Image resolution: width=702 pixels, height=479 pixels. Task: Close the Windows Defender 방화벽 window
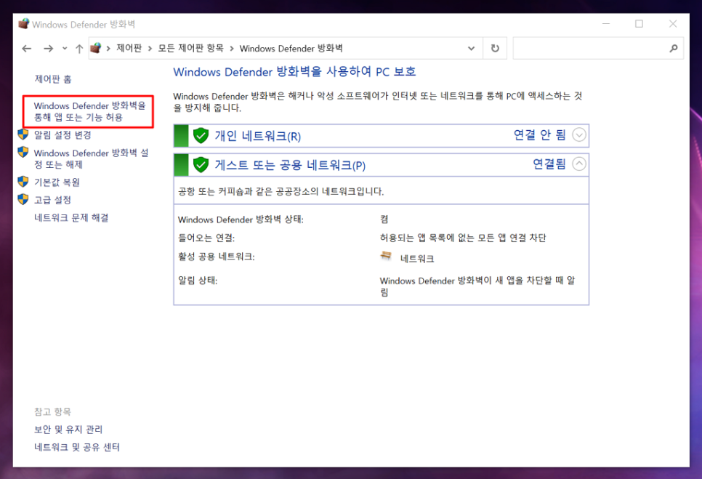tap(673, 24)
